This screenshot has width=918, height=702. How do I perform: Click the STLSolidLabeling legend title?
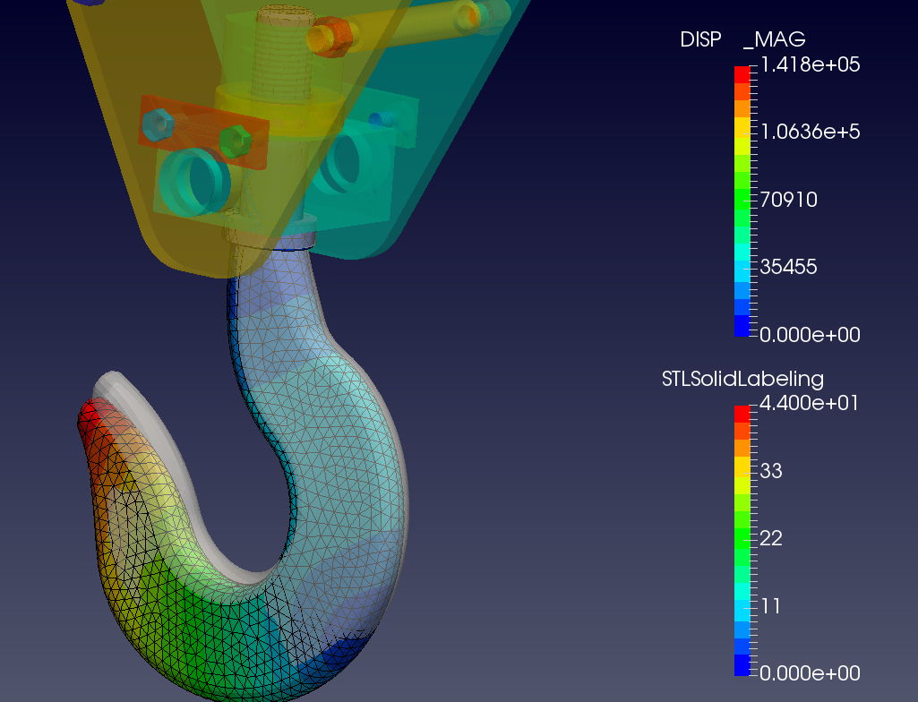tap(742, 379)
